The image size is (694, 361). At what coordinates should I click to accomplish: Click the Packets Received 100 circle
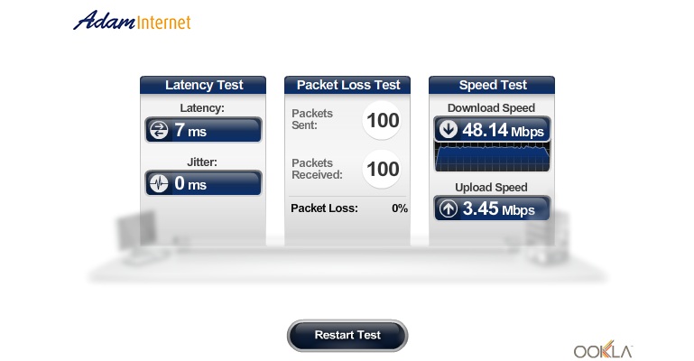(382, 169)
